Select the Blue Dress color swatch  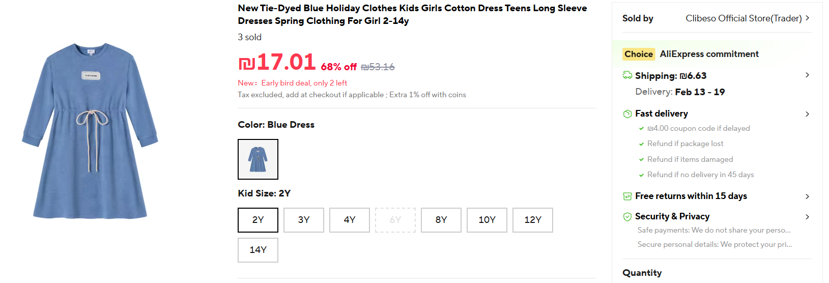[x=258, y=159]
